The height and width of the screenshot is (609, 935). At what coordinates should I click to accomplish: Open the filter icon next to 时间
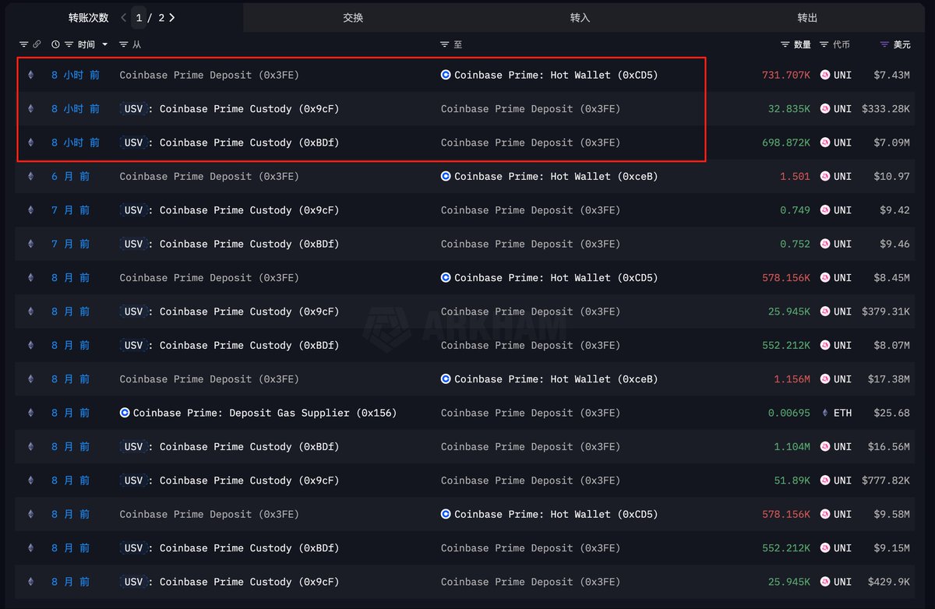pyautogui.click(x=69, y=44)
